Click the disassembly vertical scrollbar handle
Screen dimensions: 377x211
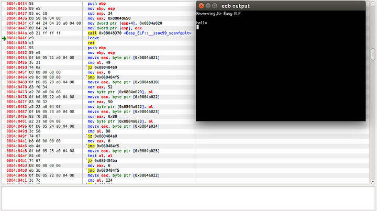pos(373,54)
